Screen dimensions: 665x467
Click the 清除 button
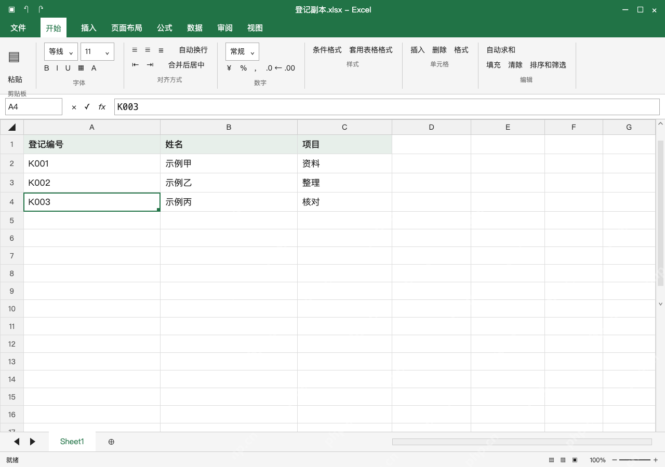pyautogui.click(x=515, y=65)
